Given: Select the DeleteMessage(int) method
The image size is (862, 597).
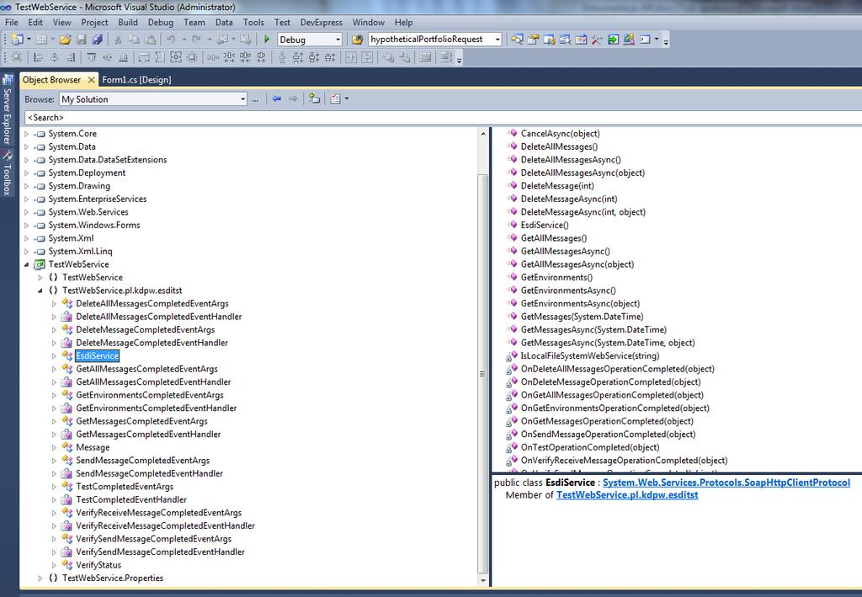Looking at the screenshot, I should 557,186.
